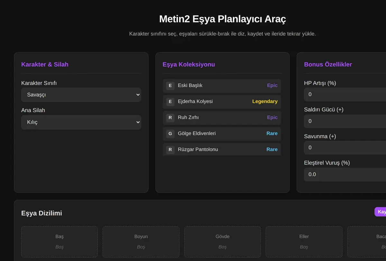Select the Ejderha Kolyesi item name
Screen dimensions: 386x261
(195, 101)
